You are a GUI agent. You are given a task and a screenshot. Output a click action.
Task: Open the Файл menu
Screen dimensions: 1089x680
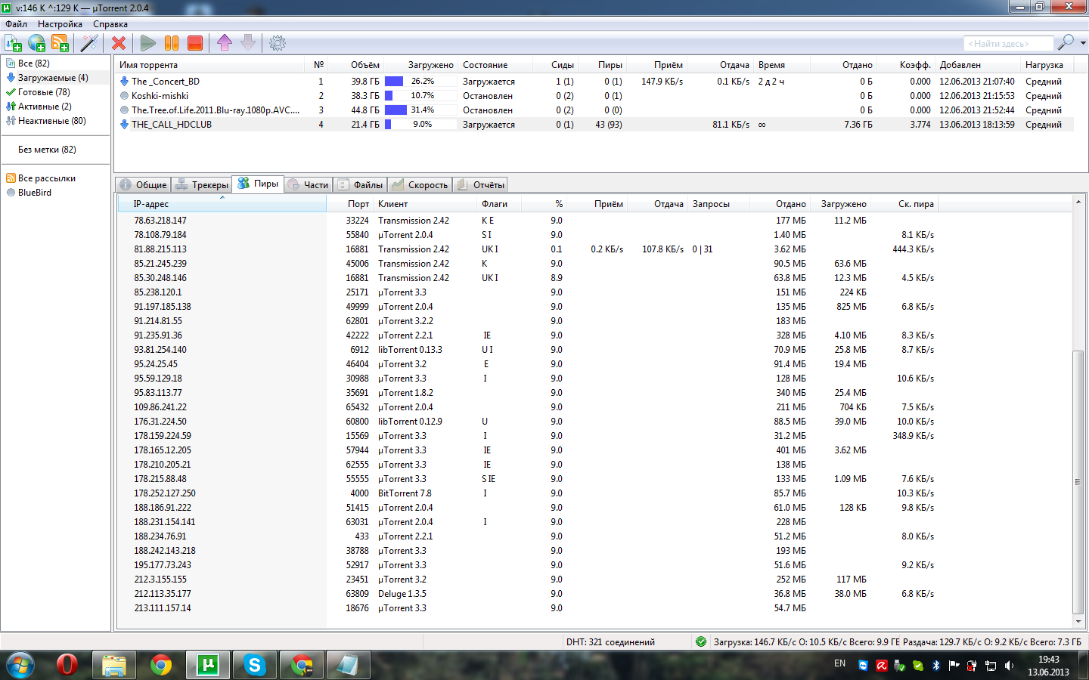pos(16,24)
